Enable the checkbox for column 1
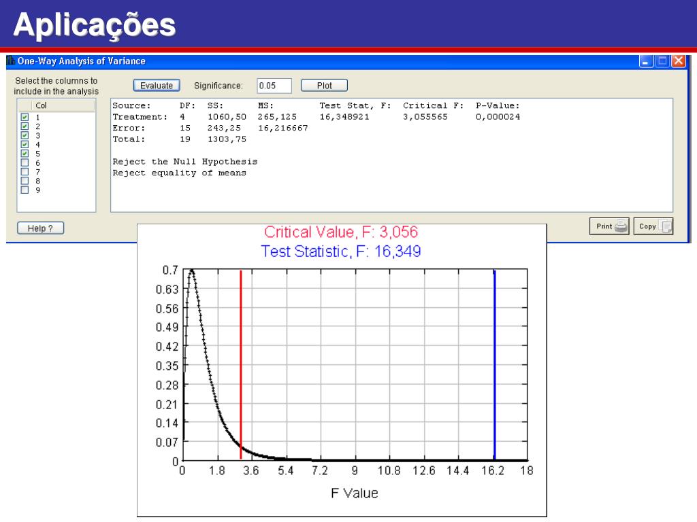This screenshot has width=697, height=522. [x=25, y=117]
